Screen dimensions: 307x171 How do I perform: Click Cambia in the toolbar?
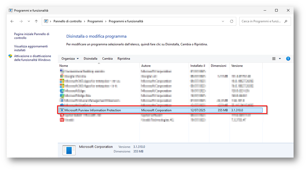107,59
